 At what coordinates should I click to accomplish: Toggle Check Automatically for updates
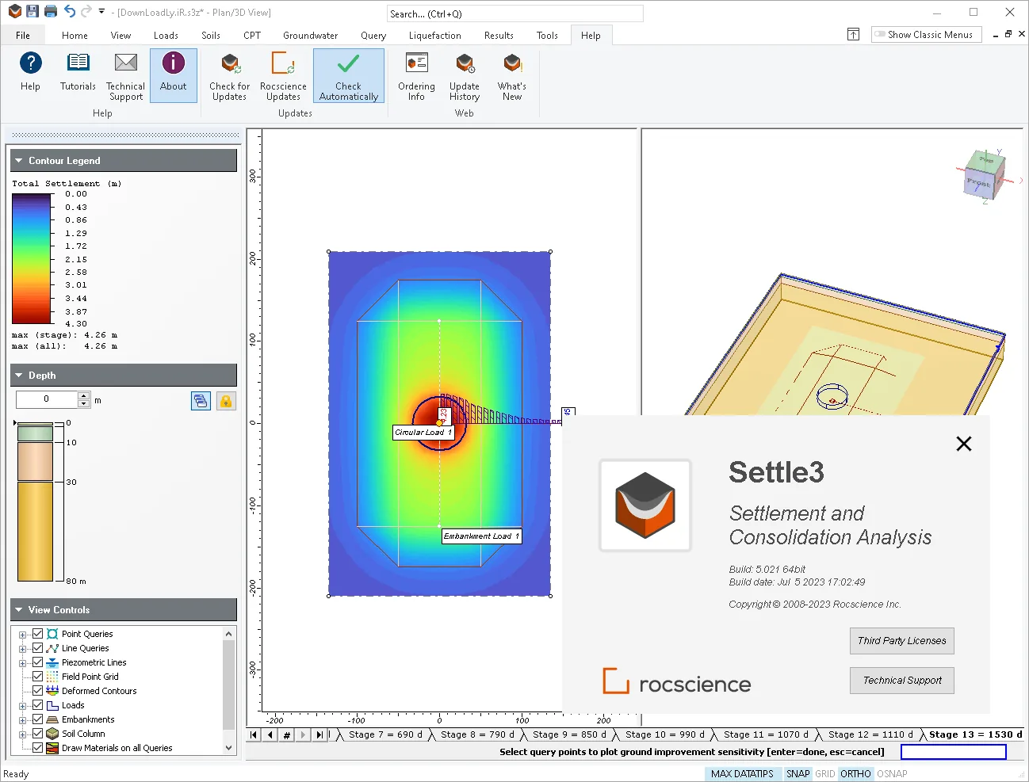[349, 76]
